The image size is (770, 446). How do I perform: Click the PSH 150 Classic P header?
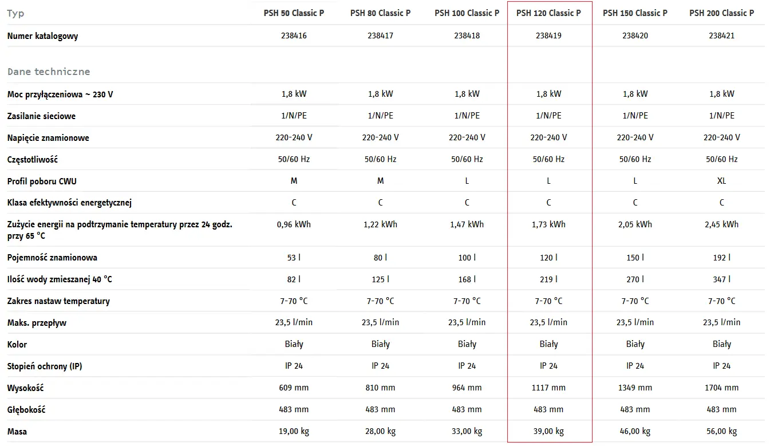pos(635,13)
